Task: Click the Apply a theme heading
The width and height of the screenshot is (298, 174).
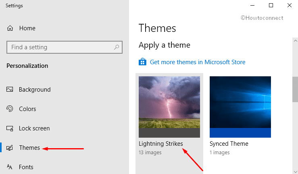Action: point(165,45)
